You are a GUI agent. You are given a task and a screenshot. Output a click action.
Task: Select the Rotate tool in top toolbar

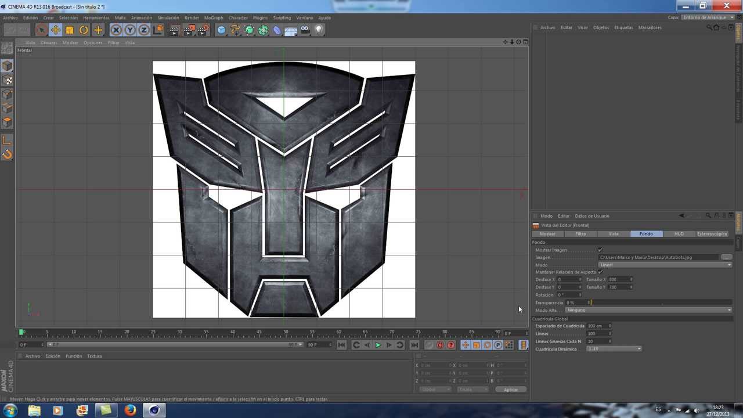click(84, 30)
